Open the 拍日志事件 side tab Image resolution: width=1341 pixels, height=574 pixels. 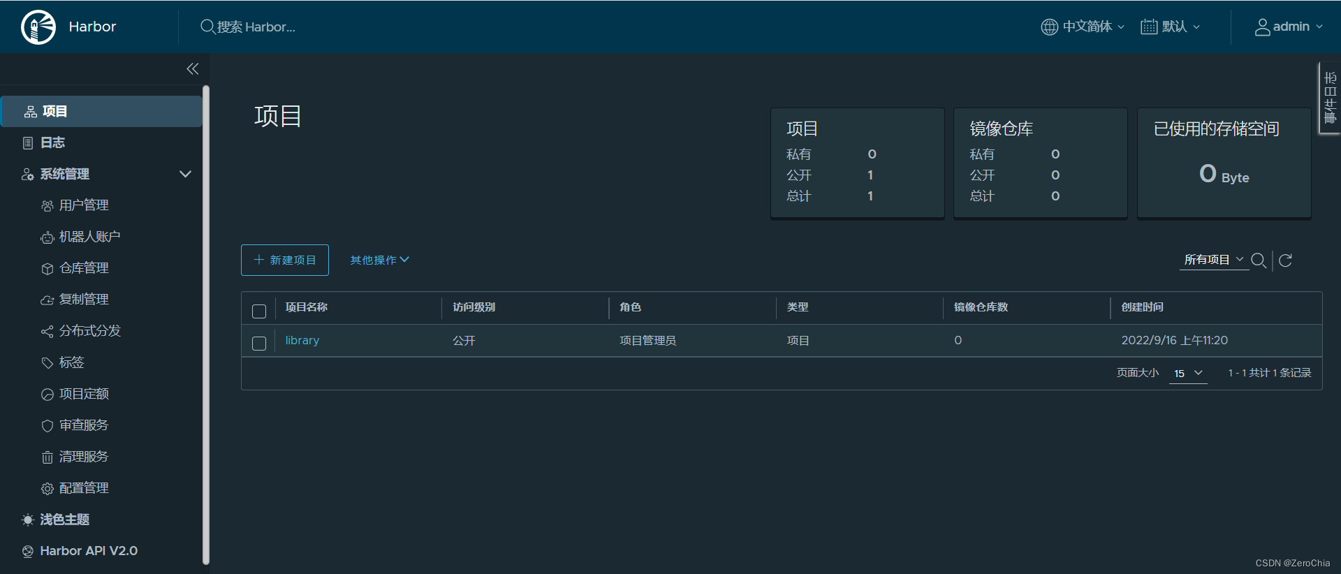(x=1330, y=98)
